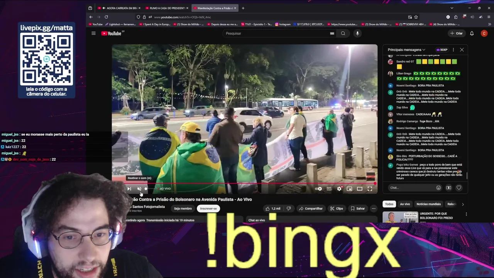Switch to miniplayer mode
Image resolution: width=494 pixels, height=278 pixels.
349,189
